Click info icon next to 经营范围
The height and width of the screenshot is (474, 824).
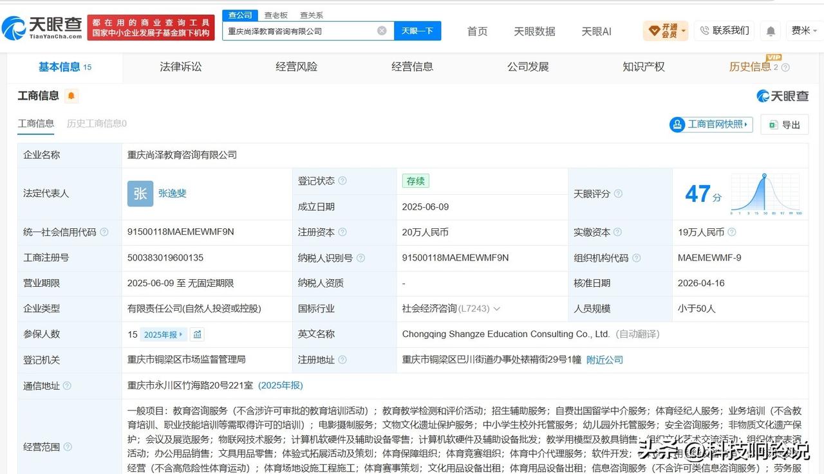68,447
